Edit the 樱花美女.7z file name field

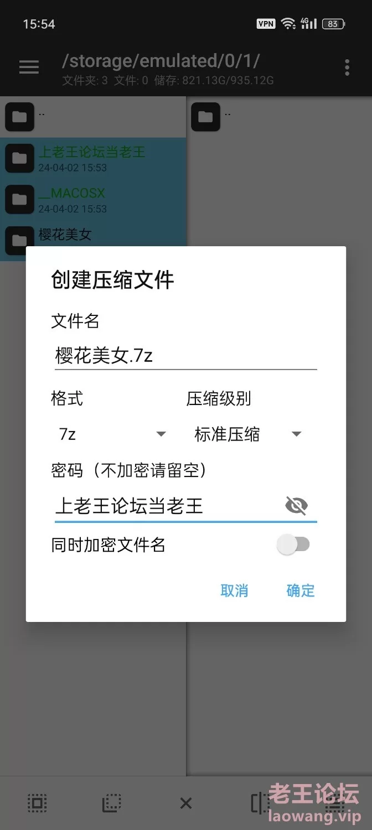[x=185, y=355]
